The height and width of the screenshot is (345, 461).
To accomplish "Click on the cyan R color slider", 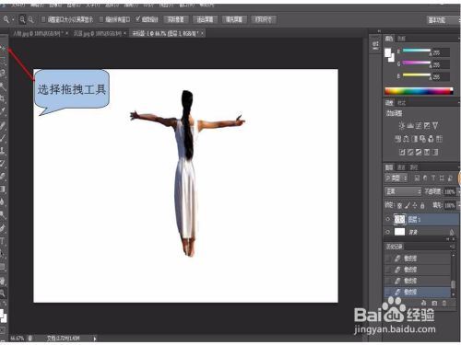I will tap(417, 51).
